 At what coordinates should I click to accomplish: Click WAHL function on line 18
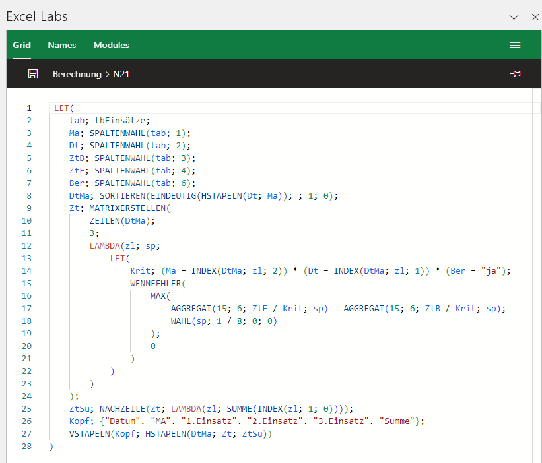tap(181, 321)
